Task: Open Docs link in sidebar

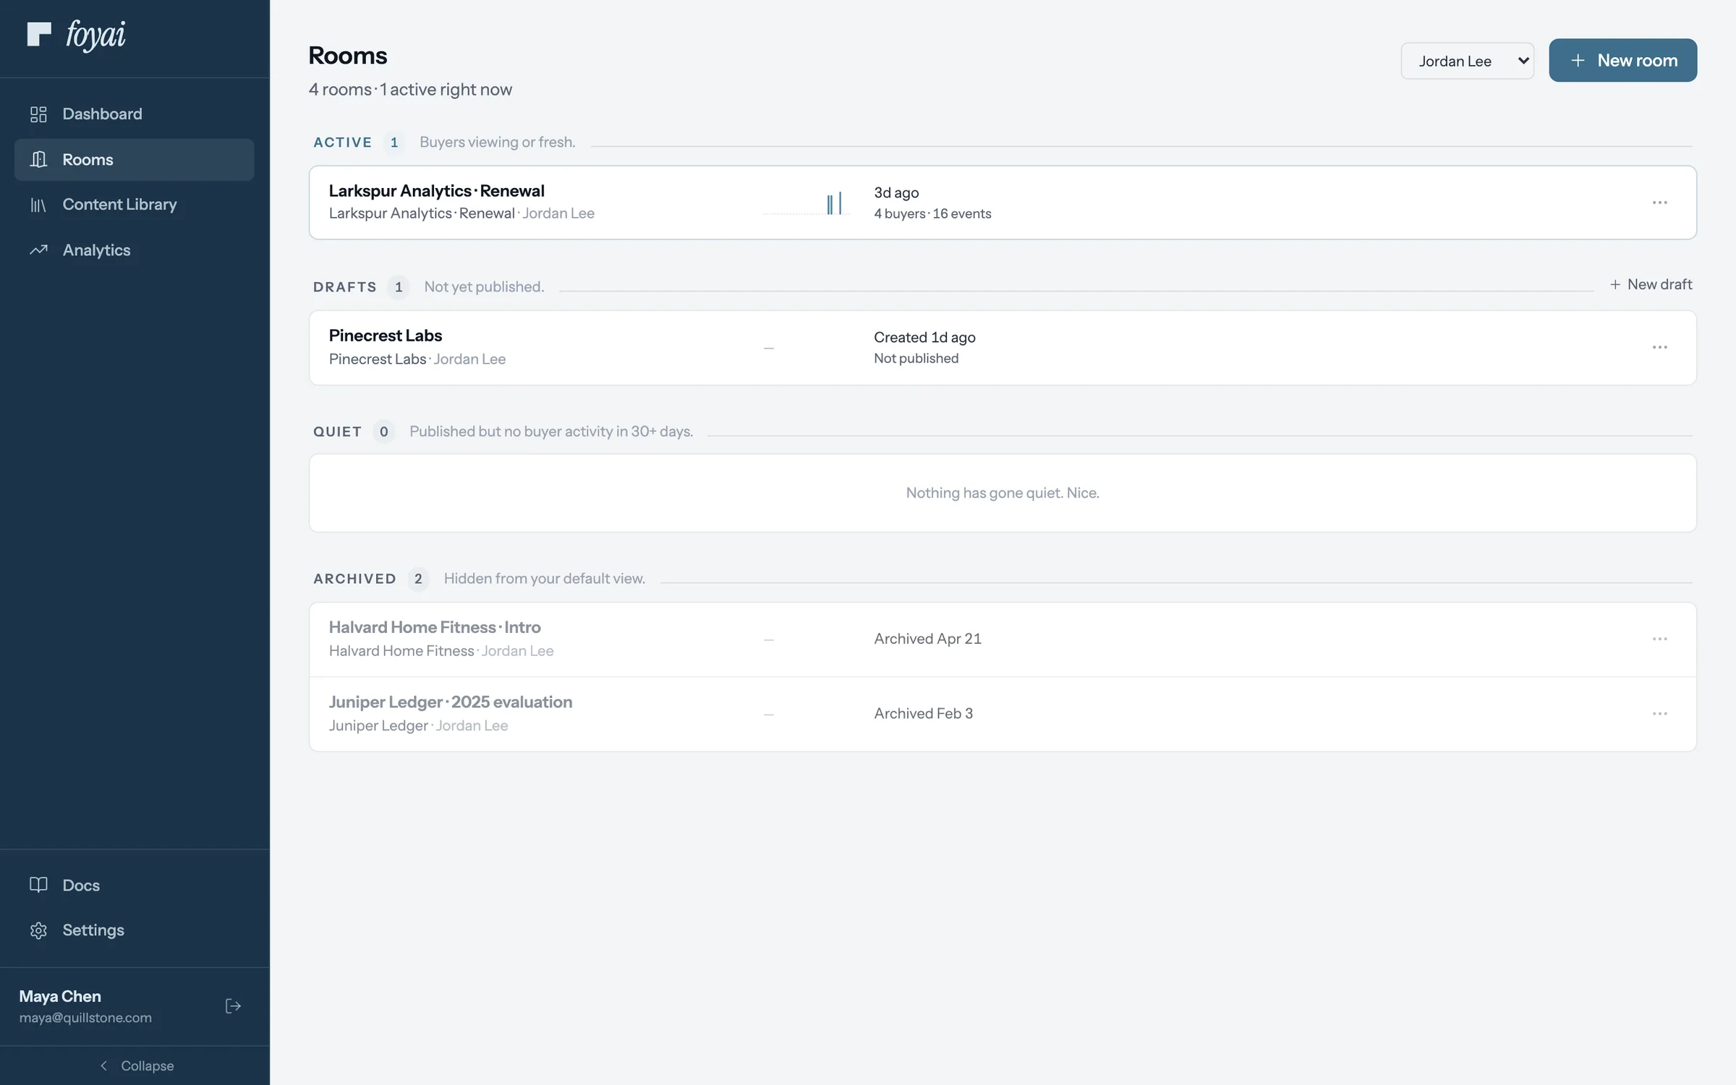Action: (135, 885)
